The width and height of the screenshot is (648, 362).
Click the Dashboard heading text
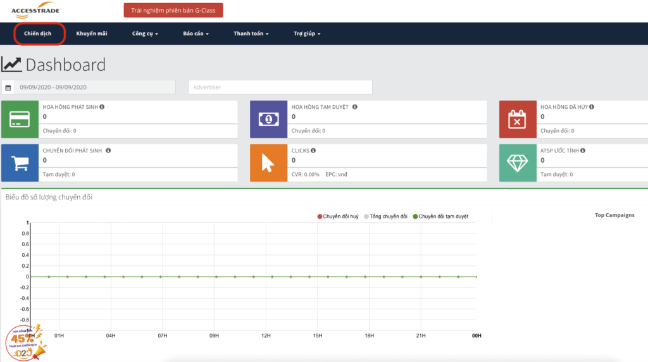[x=66, y=65]
